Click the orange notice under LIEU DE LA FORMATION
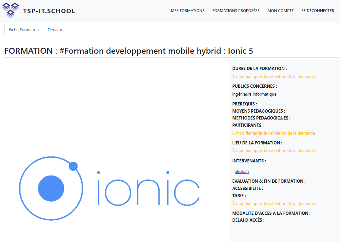This screenshot has height=242, width=340. (x=274, y=151)
